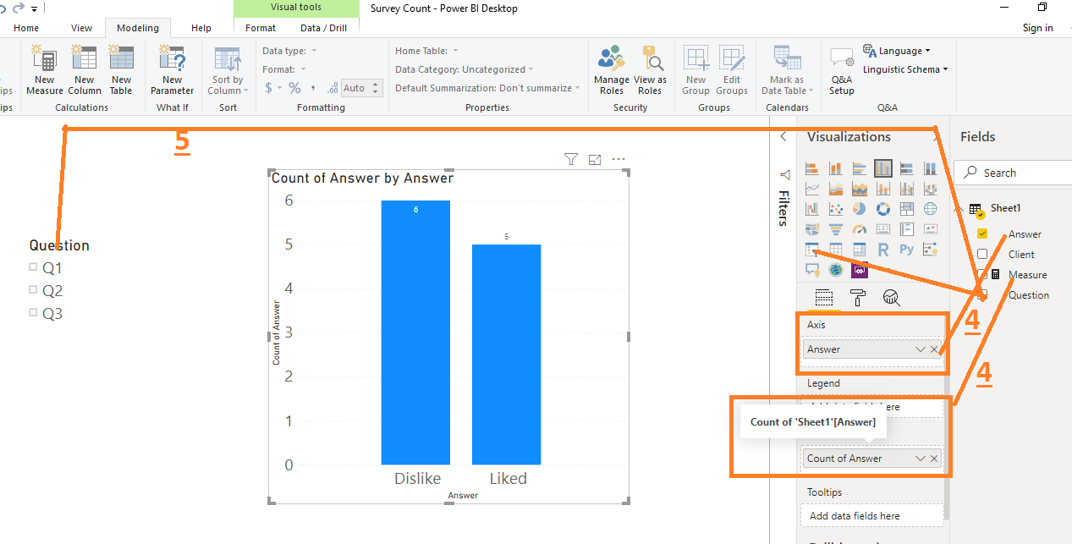1072x544 pixels.
Task: Choose the pie chart visual
Action: click(860, 208)
